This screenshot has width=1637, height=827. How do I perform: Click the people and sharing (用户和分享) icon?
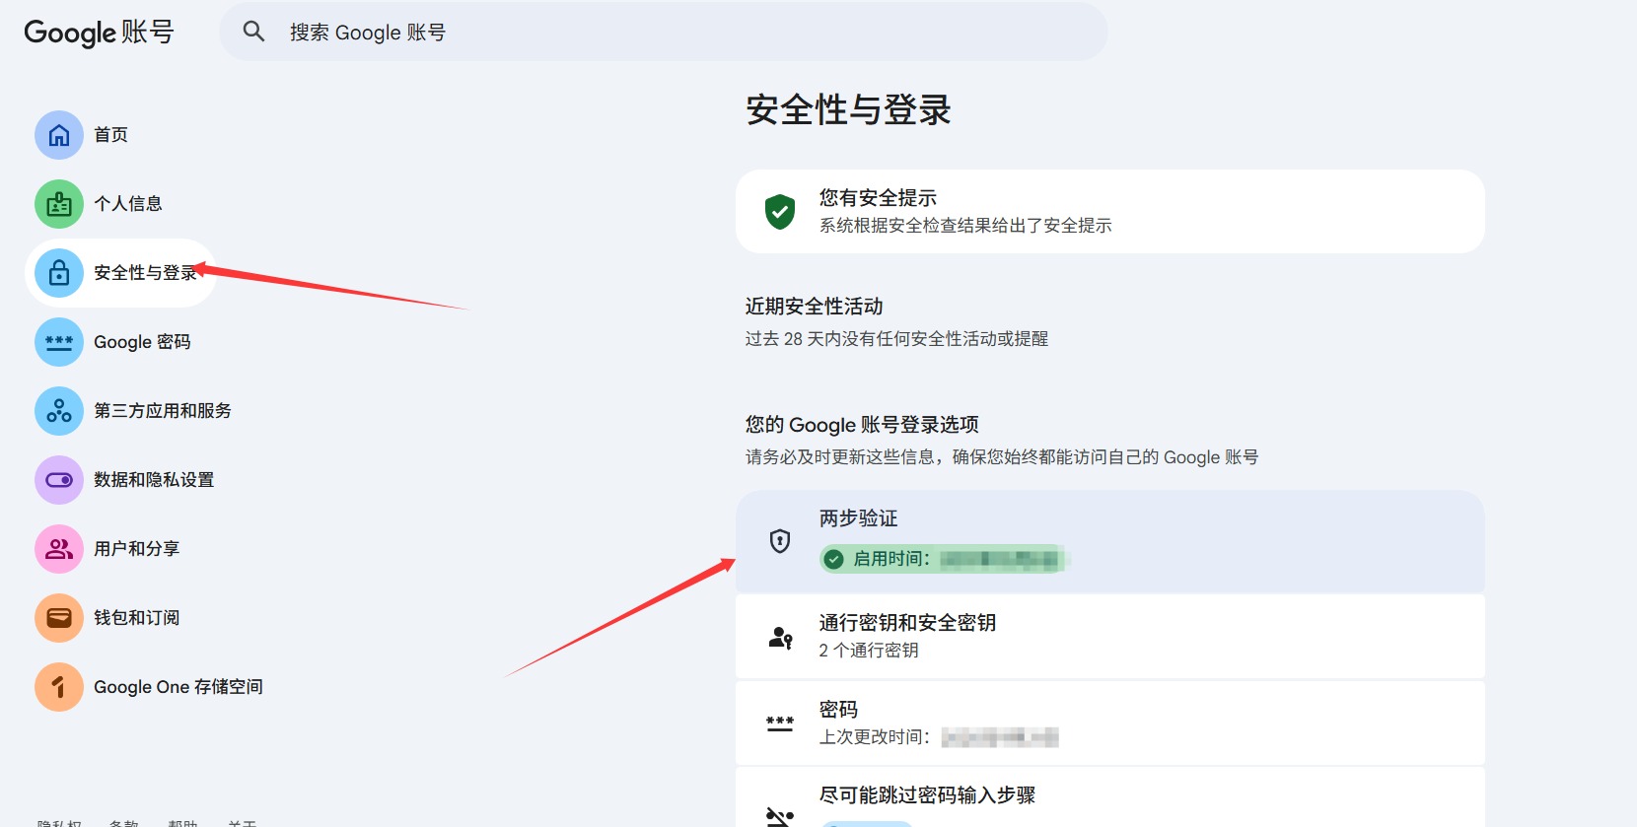59,549
